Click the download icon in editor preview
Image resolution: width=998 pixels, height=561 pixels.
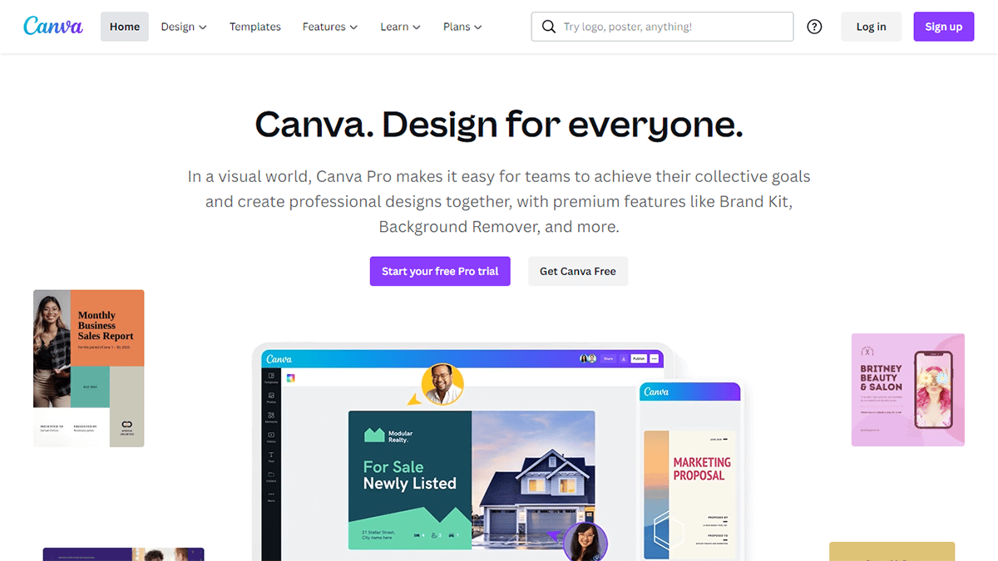click(x=624, y=358)
